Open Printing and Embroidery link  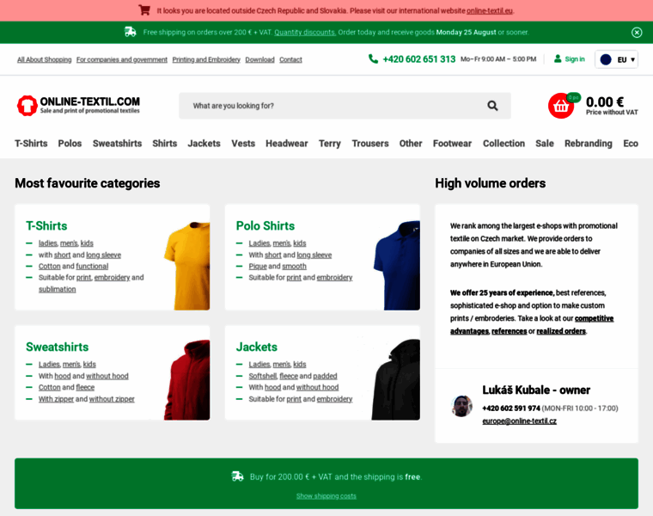point(206,59)
